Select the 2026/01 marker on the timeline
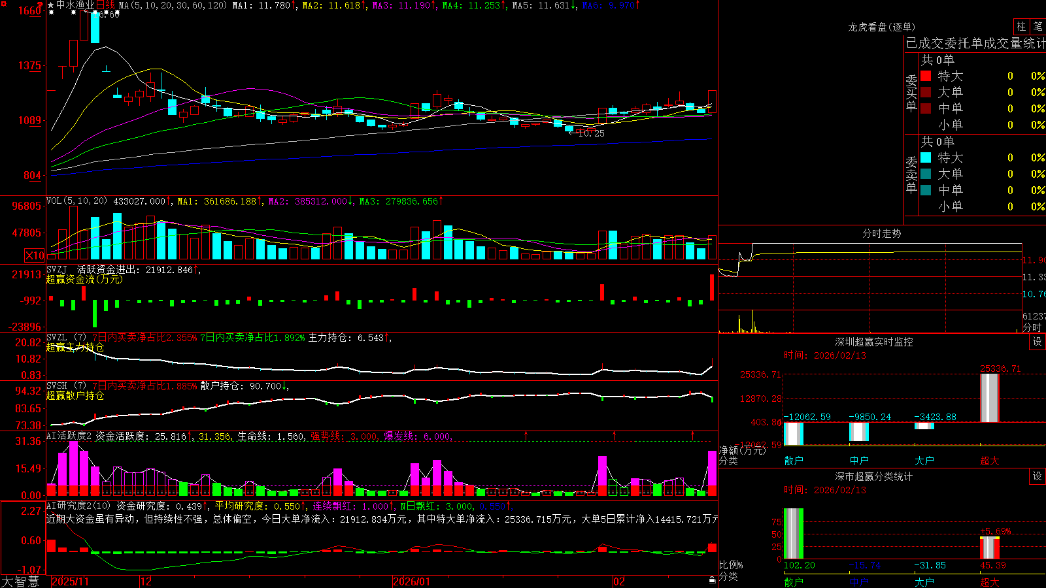The image size is (1046, 588). pyautogui.click(x=412, y=581)
